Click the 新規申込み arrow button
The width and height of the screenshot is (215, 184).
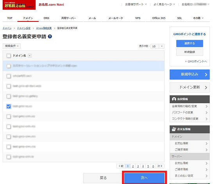(190, 75)
